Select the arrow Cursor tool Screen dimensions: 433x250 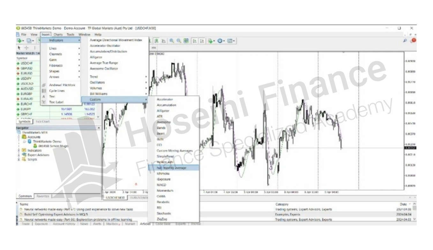coord(19,48)
